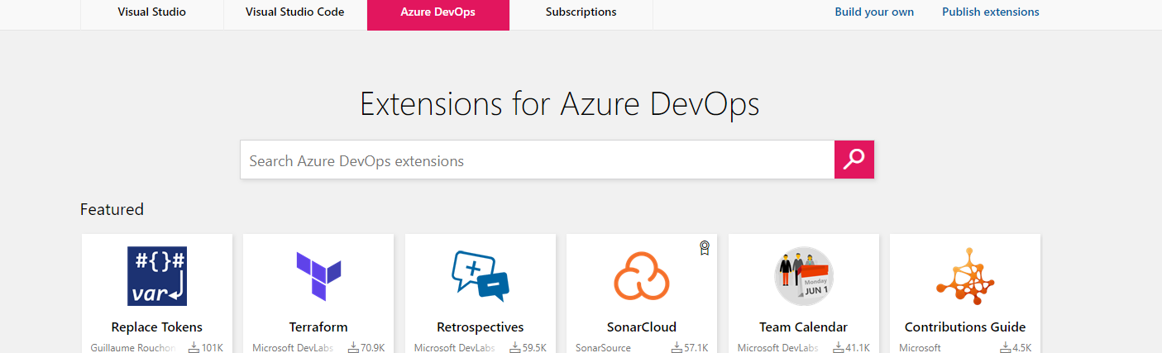Open the SonarCloud orange cloud icon

point(642,276)
